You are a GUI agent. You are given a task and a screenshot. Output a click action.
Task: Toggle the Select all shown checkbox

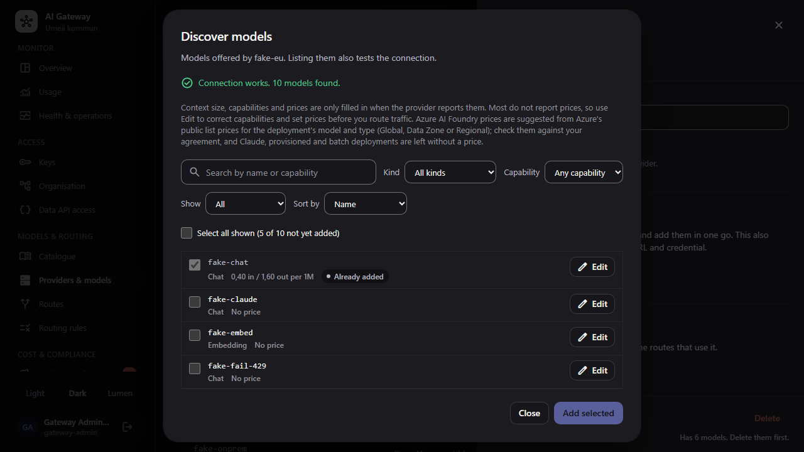click(x=187, y=233)
